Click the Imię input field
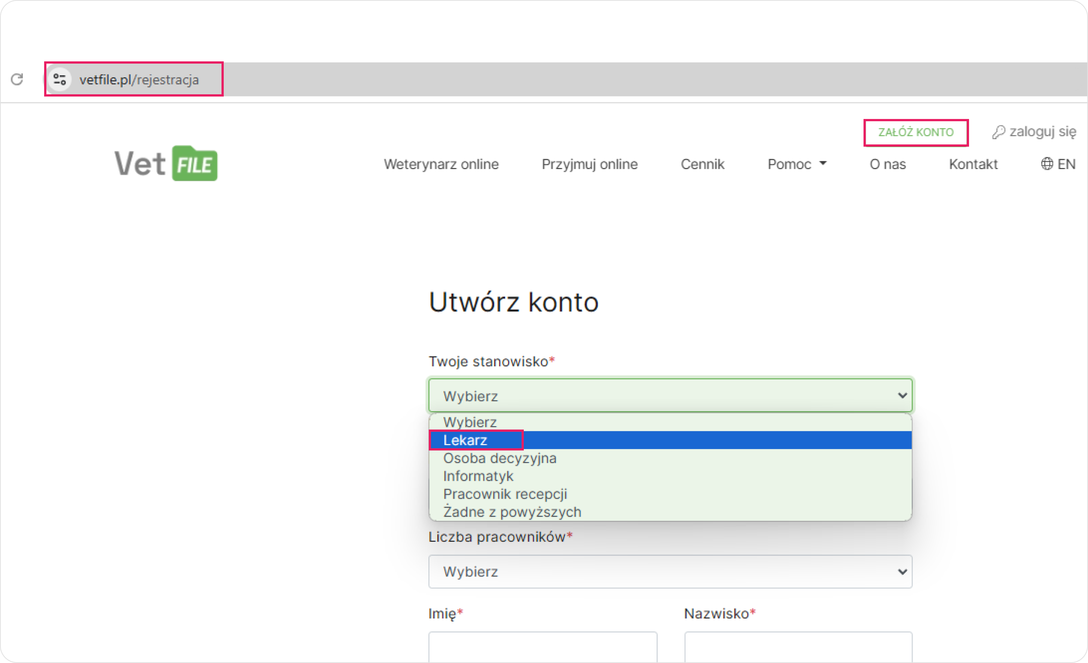Screen dimensions: 1088x663 coord(543,647)
